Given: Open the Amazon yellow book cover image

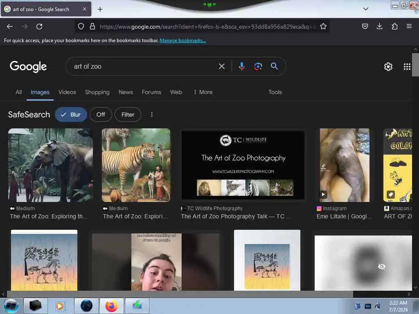Looking at the screenshot, I should 398,165.
